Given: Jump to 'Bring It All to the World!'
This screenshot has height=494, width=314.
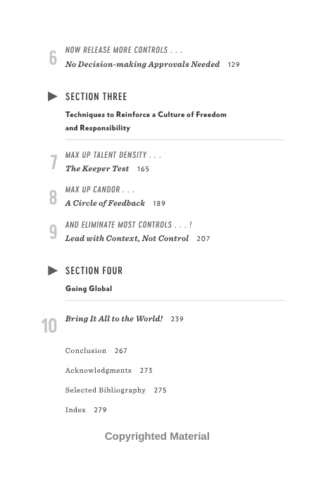Looking at the screenshot, I should 114,319.
